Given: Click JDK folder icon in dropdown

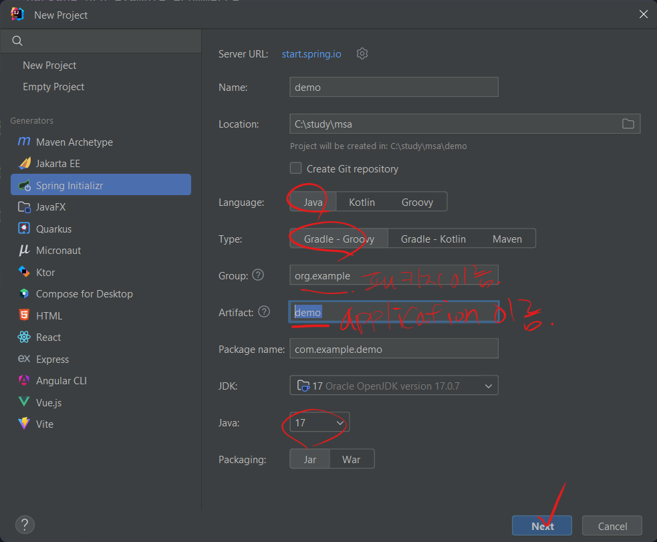Looking at the screenshot, I should (x=303, y=386).
